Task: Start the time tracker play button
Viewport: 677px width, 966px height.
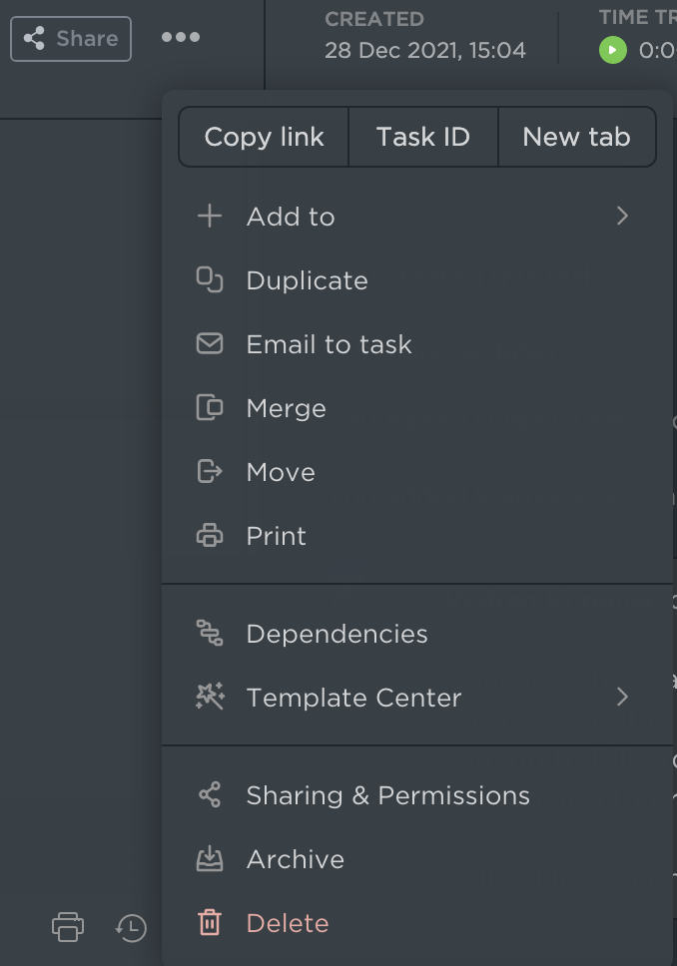Action: tap(613, 50)
